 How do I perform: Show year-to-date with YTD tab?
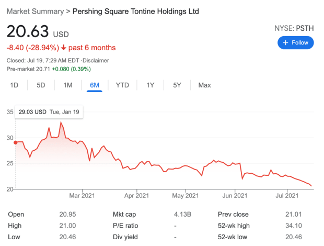tap(122, 85)
